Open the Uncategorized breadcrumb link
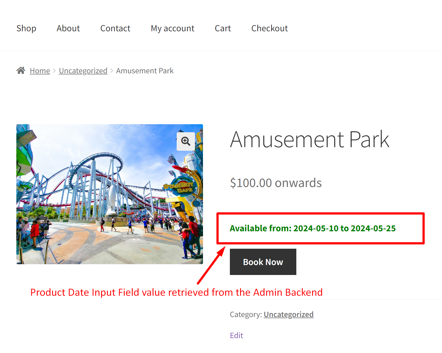This screenshot has height=353, width=442. click(x=83, y=71)
